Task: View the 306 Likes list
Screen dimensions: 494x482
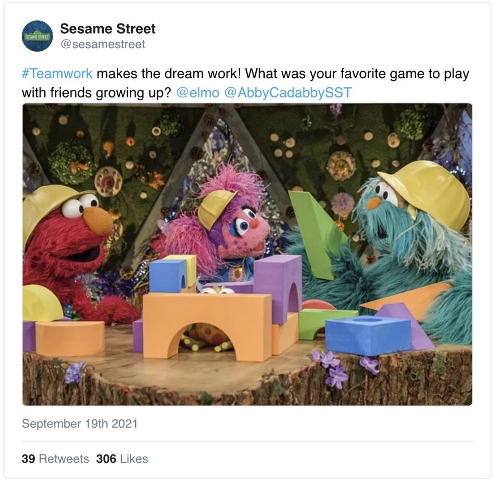Action: tap(122, 459)
